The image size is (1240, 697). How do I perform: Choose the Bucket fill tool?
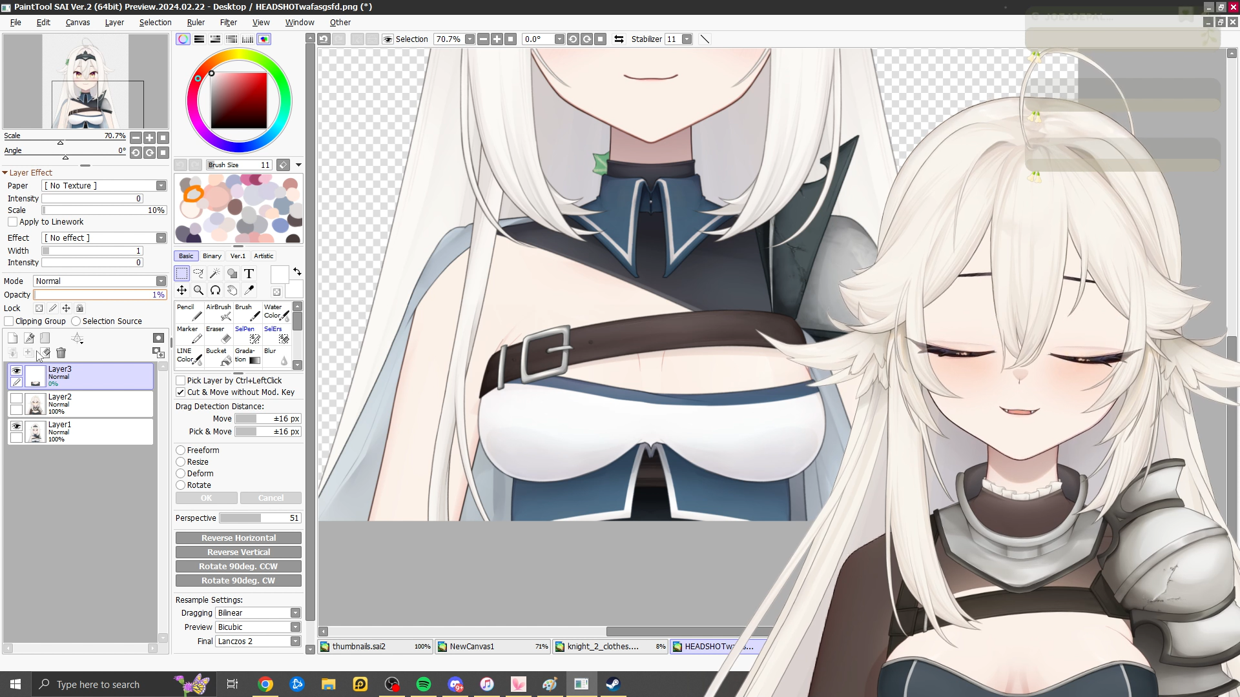coord(218,356)
